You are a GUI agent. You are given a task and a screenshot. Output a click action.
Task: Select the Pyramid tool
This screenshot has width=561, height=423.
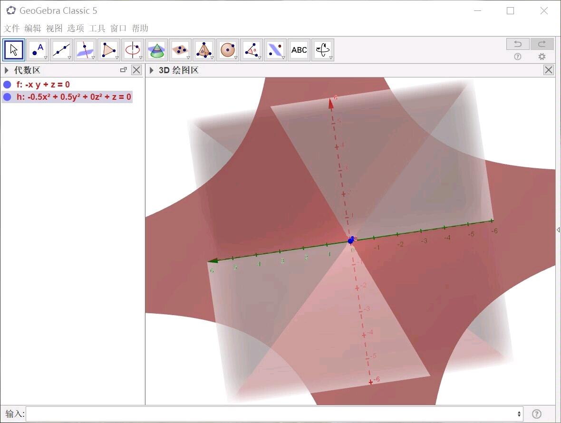(204, 50)
